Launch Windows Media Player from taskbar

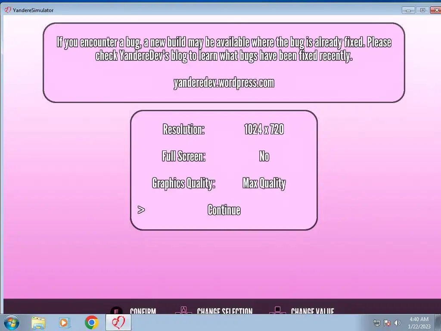pyautogui.click(x=65, y=322)
